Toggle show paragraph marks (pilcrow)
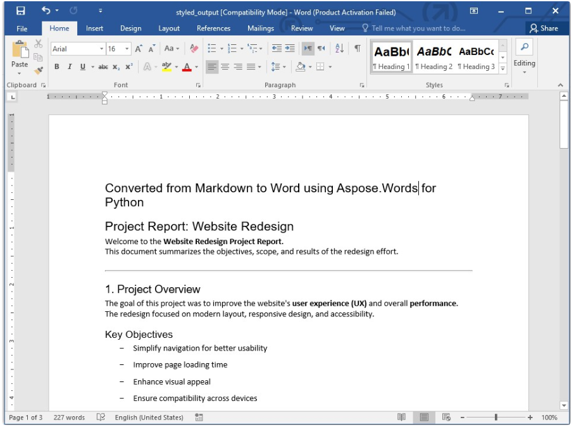This screenshot has width=574, height=427. point(358,49)
